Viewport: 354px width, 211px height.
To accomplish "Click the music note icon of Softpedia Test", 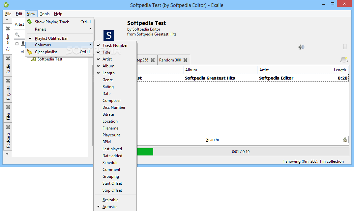I will pos(34,59).
